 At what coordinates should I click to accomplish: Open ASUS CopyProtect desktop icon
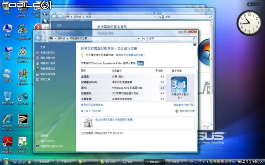click(23, 32)
